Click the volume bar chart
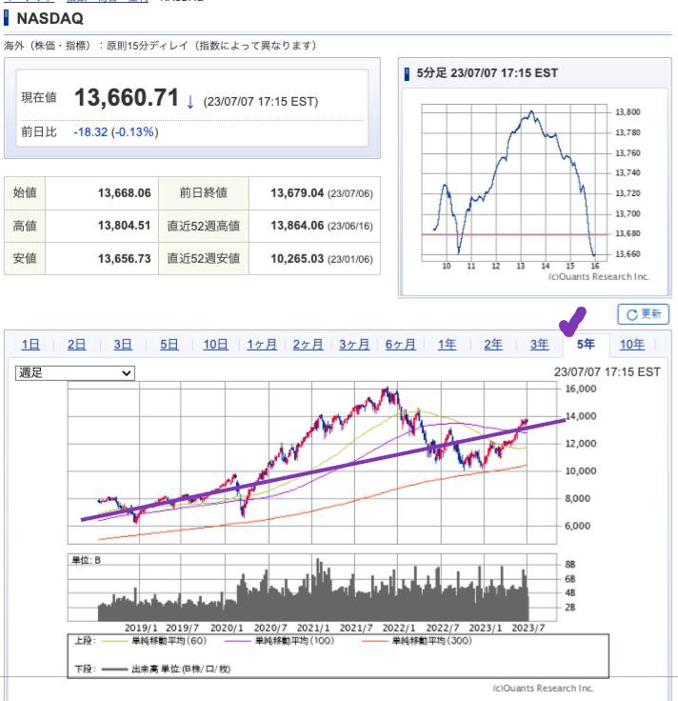 (312, 588)
